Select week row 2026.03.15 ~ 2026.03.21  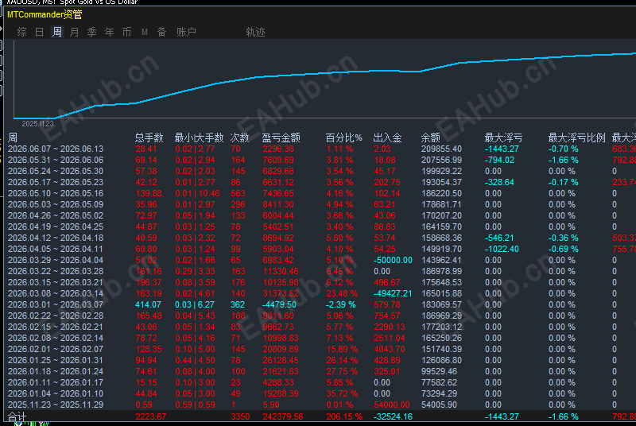320,282
